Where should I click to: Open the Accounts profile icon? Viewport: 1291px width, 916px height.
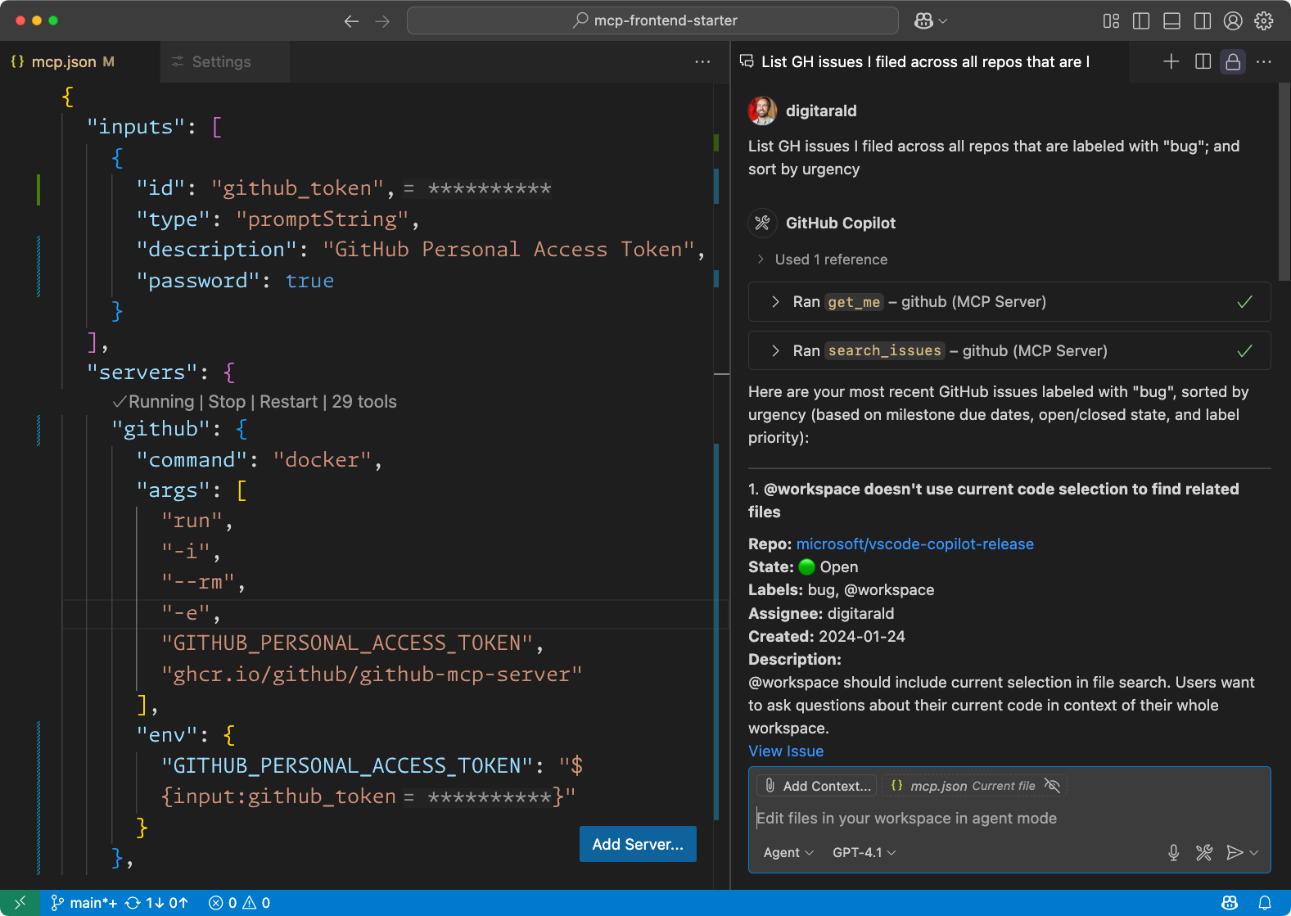tap(1233, 20)
